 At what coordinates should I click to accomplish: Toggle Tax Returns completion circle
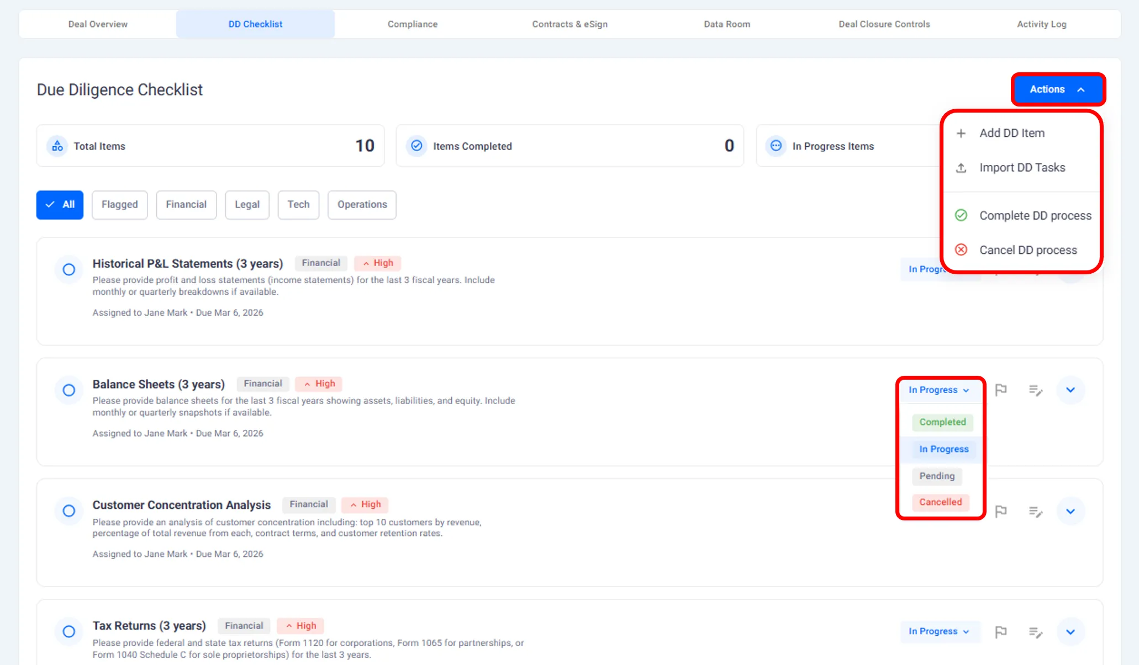click(x=68, y=631)
